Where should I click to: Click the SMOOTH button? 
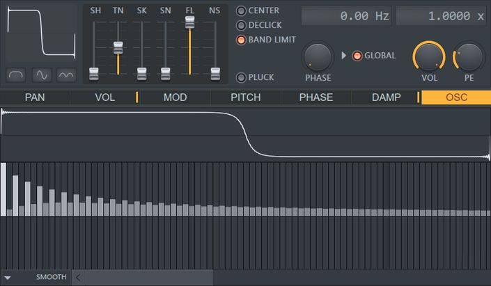click(51, 277)
